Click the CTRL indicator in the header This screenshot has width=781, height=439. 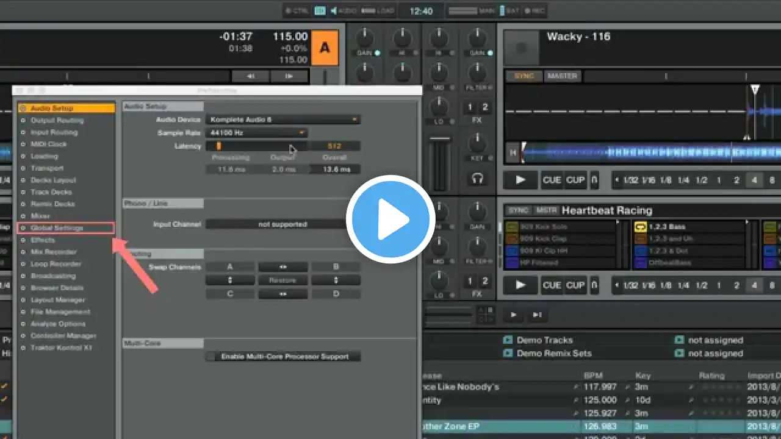click(x=297, y=11)
